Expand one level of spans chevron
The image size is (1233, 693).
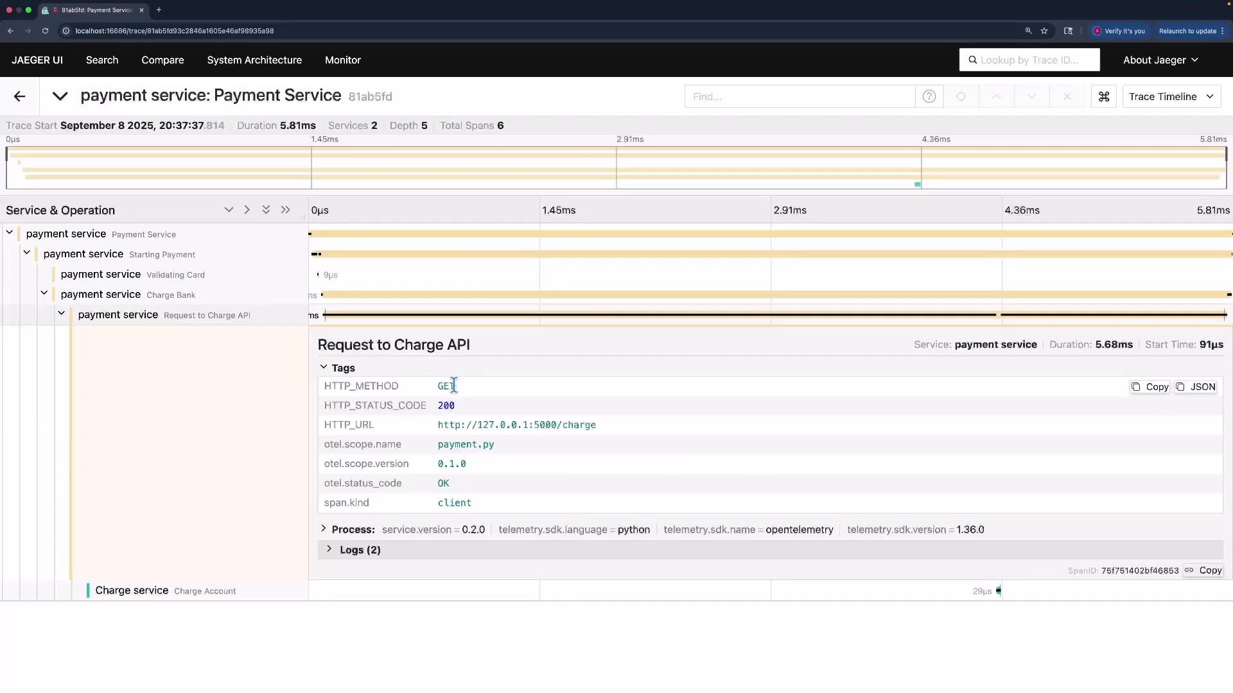(229, 210)
